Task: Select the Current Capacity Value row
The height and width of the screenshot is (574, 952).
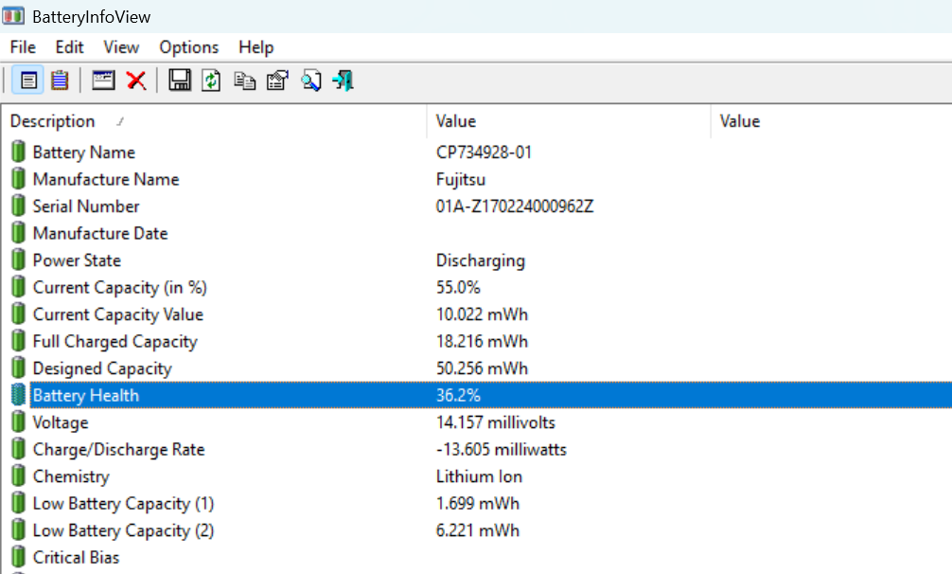Action: pyautogui.click(x=476, y=314)
